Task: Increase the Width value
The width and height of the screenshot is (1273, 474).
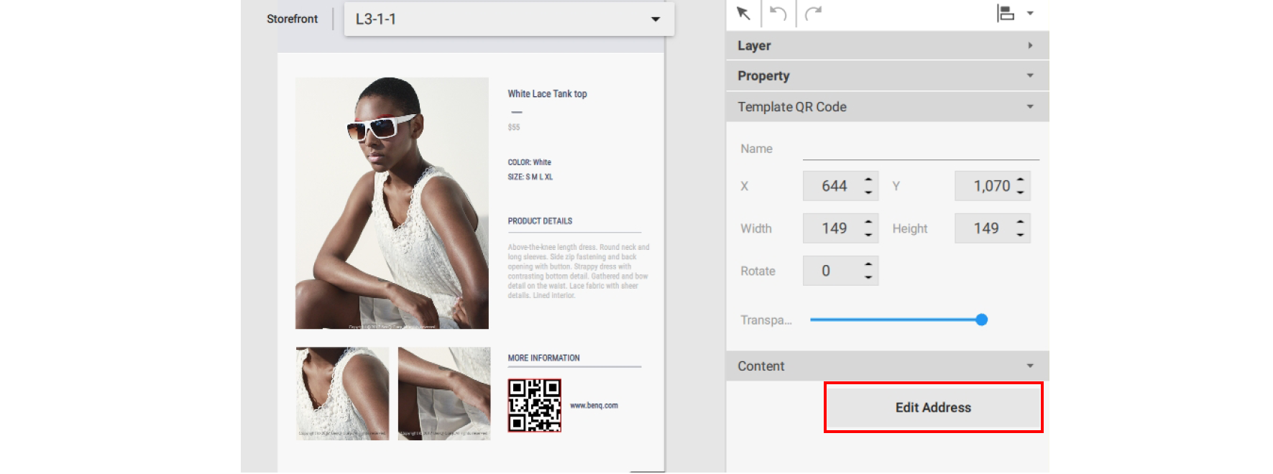Action: (x=868, y=222)
